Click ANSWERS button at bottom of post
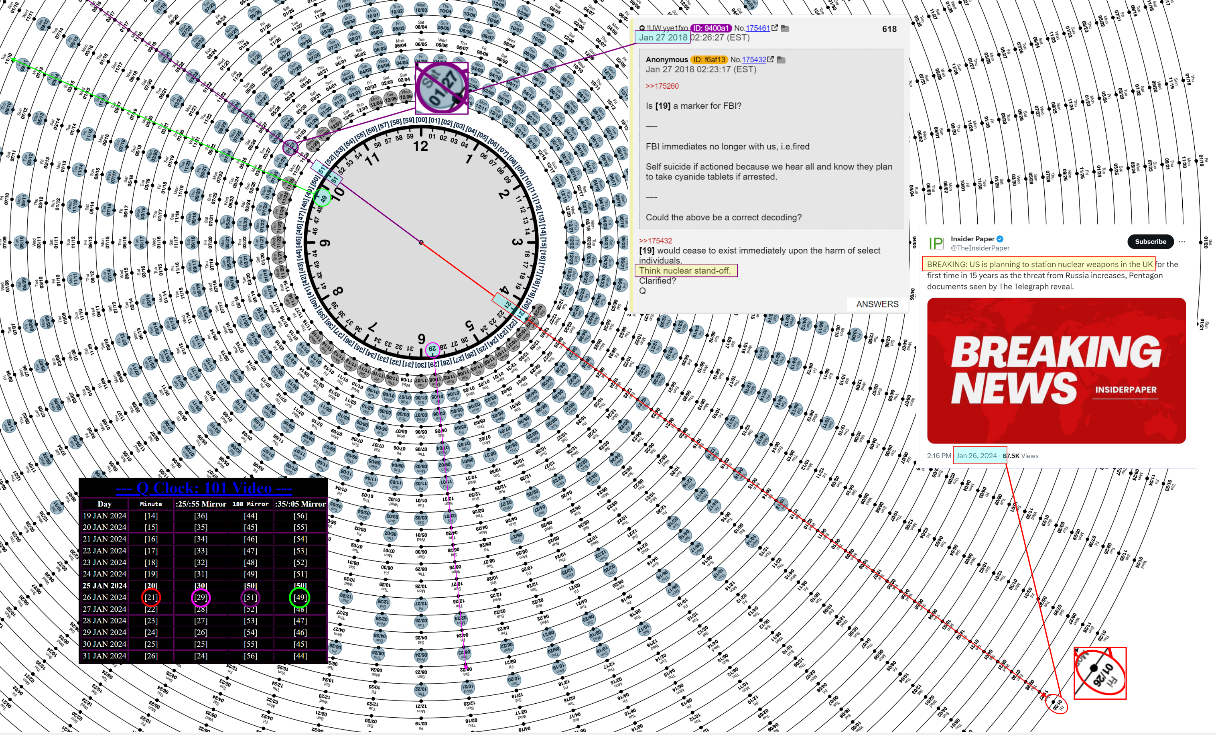 click(x=877, y=304)
